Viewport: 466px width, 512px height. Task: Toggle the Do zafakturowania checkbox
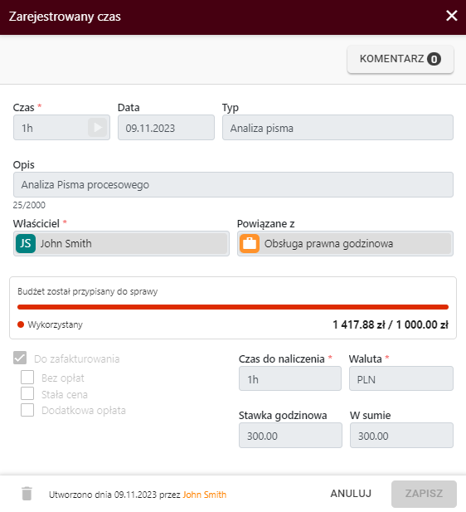20,358
